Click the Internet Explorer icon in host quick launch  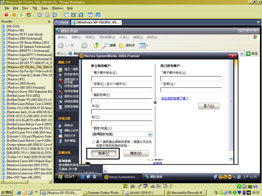pyautogui.click(x=19, y=193)
